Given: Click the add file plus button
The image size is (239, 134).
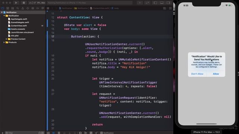Looking at the screenshot, I should (x=2, y=133).
